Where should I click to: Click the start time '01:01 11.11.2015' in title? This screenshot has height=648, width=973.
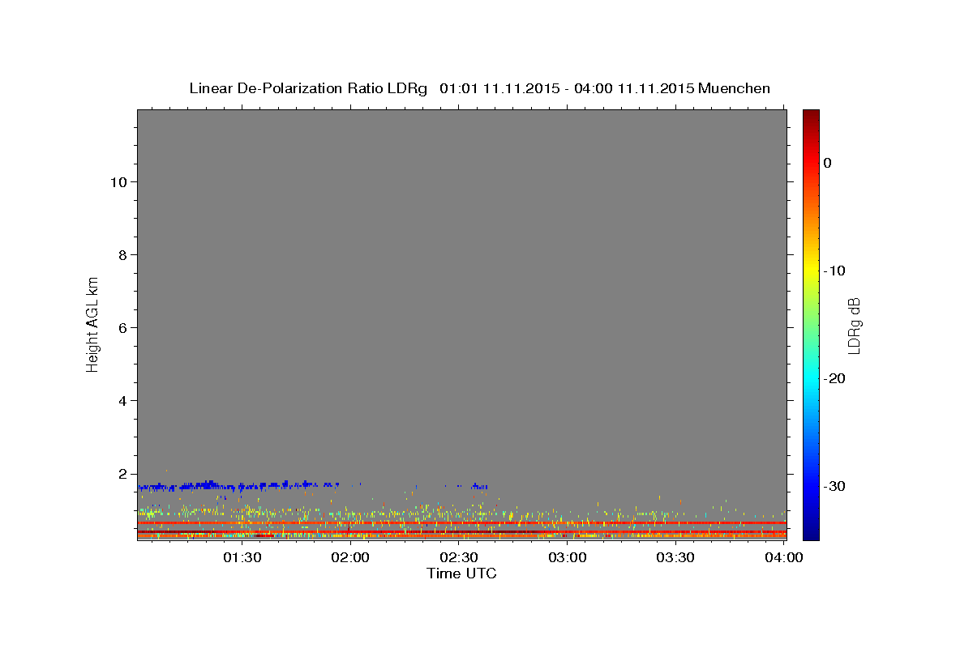499,88
